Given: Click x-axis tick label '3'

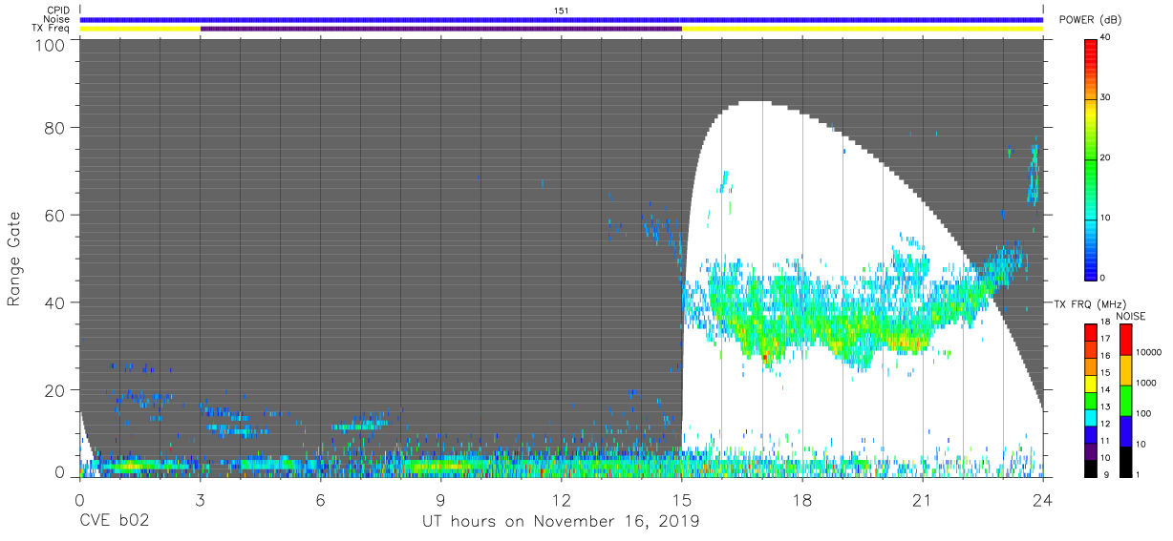Looking at the screenshot, I should [200, 499].
